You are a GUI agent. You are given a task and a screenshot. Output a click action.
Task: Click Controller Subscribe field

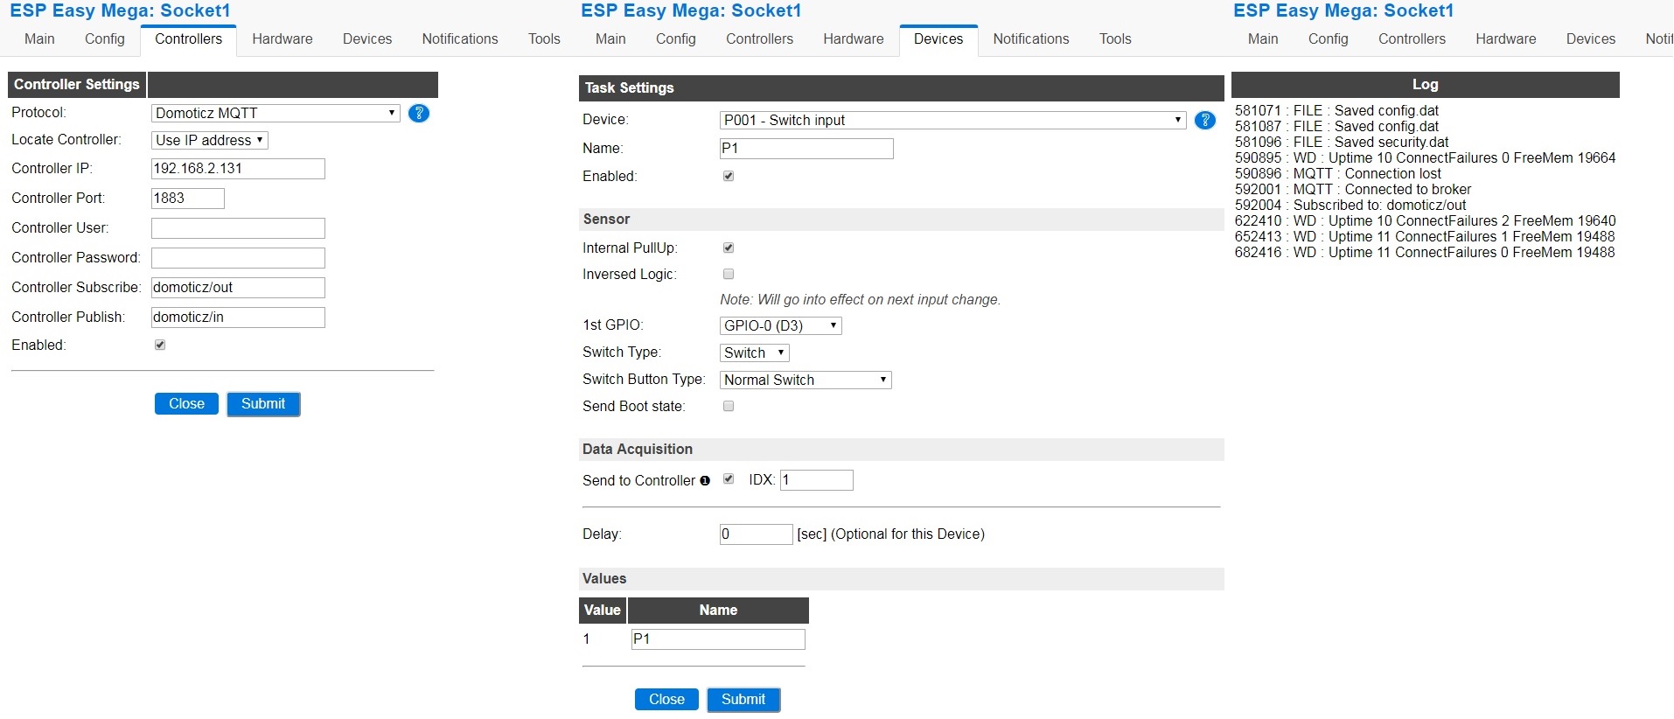tap(238, 288)
